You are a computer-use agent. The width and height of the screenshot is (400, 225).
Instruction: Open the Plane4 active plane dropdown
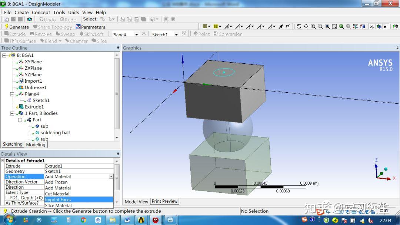coord(136,34)
